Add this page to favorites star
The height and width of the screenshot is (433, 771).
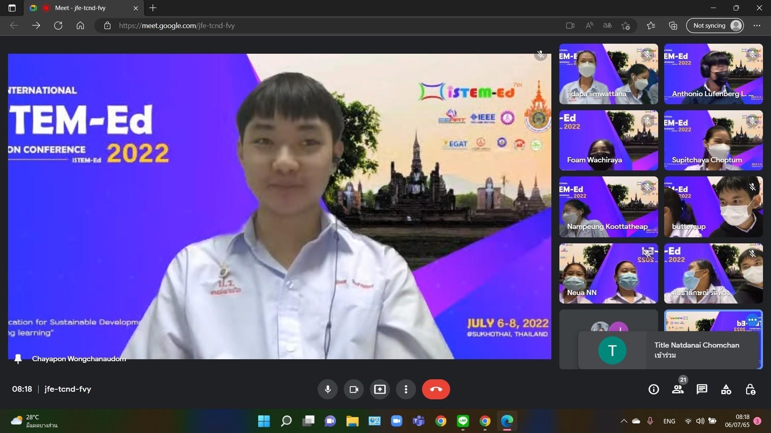point(626,26)
